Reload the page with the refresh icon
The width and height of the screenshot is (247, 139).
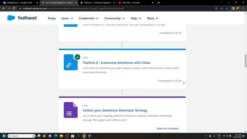[14, 8]
